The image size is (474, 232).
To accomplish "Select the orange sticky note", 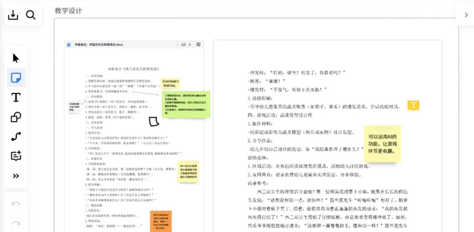I will click(161, 221).
